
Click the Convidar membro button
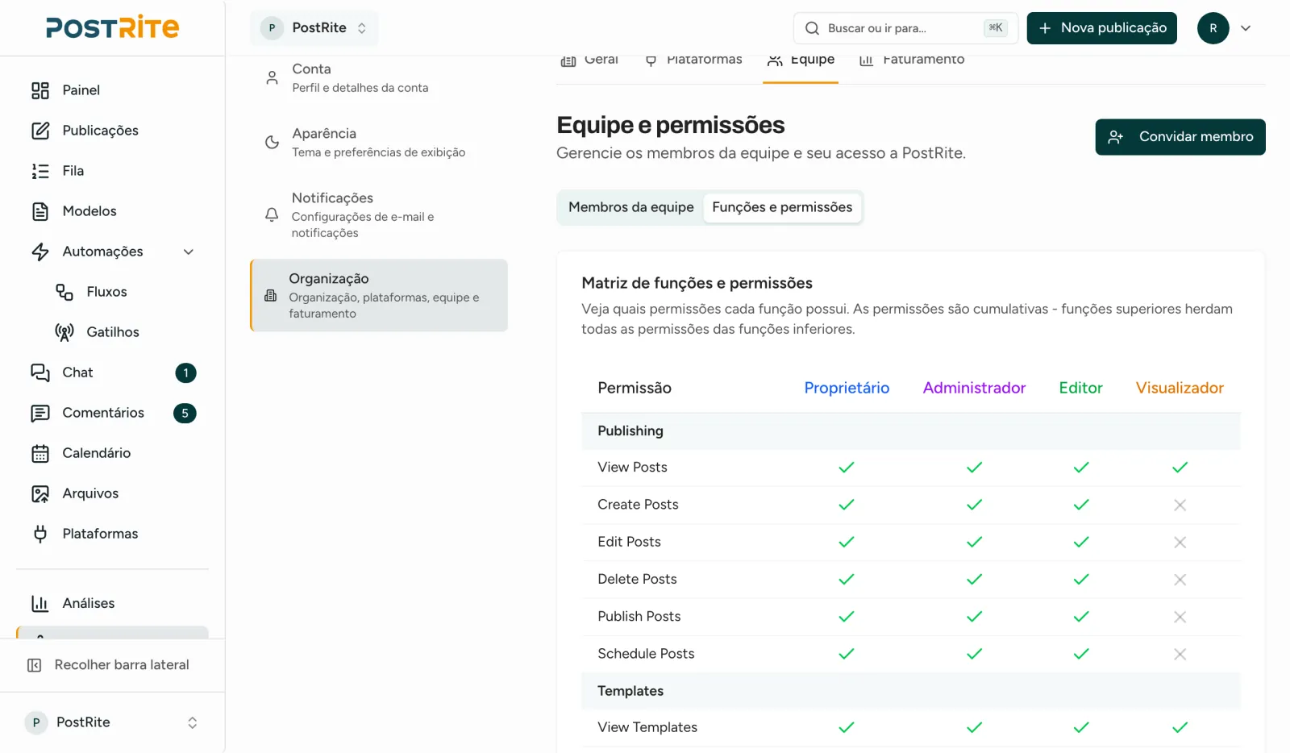click(x=1180, y=137)
